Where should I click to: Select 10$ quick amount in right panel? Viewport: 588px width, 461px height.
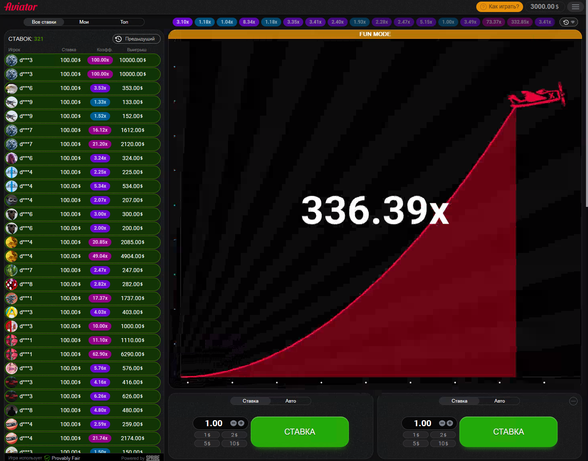click(443, 443)
